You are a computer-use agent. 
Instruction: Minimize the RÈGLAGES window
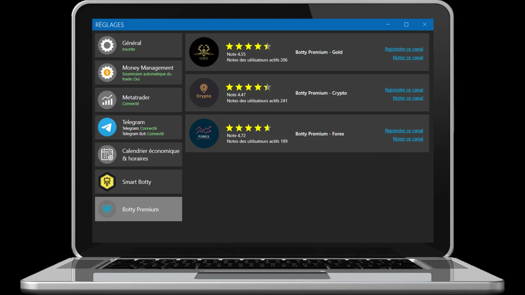click(388, 25)
